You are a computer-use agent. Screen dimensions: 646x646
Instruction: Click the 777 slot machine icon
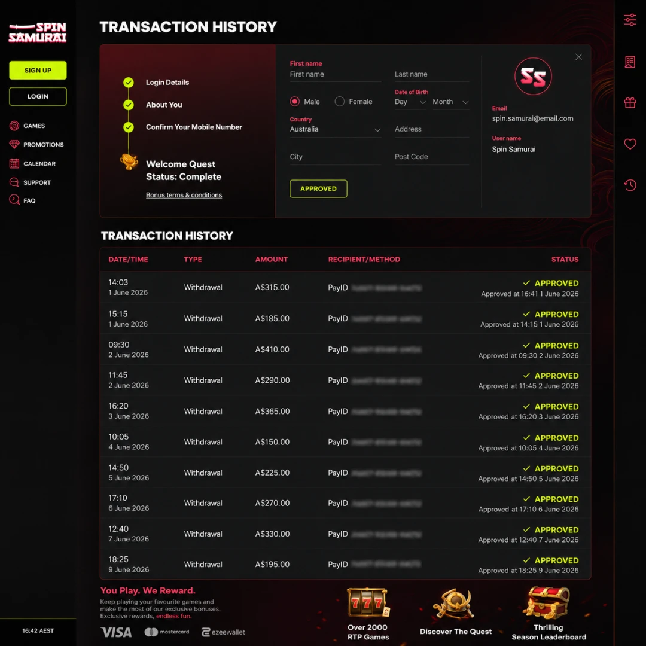click(368, 603)
